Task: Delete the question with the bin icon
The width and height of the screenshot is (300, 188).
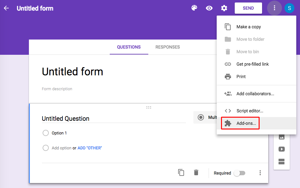Action: point(196,172)
